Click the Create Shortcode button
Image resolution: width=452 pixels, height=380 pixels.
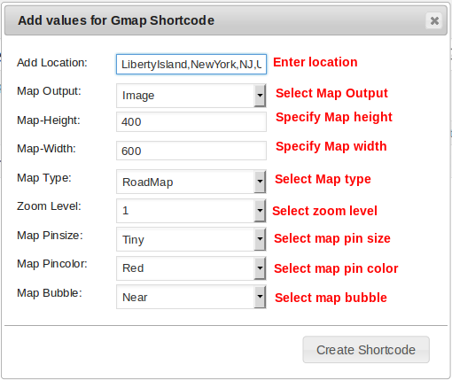[366, 350]
